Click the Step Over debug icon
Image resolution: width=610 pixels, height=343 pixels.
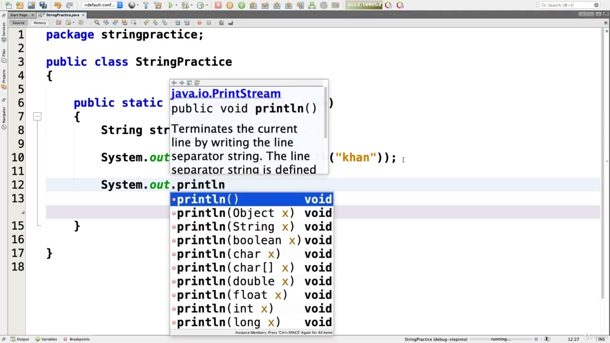pos(253,5)
